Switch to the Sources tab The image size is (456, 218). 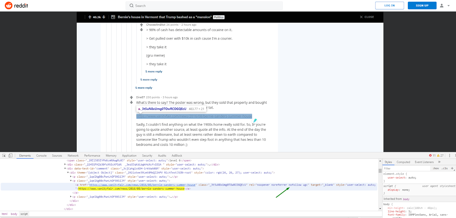point(57,155)
